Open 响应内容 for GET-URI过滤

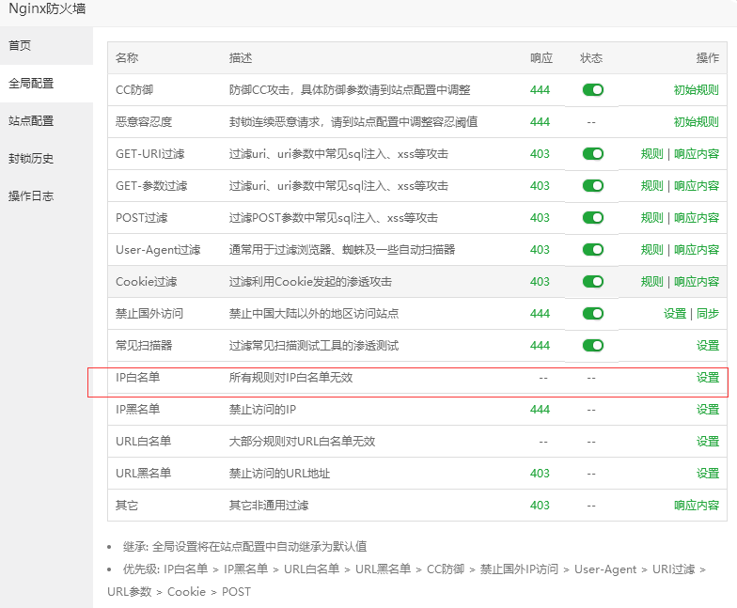click(x=696, y=154)
